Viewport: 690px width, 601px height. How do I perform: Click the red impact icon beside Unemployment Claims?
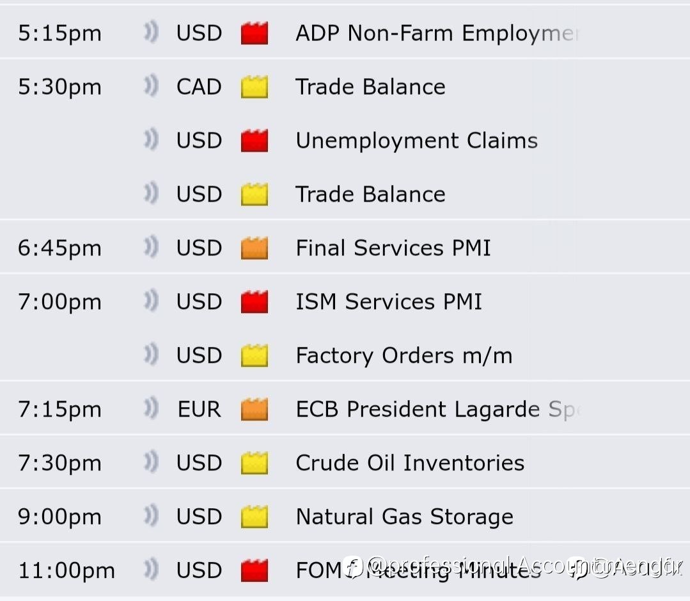click(x=255, y=140)
